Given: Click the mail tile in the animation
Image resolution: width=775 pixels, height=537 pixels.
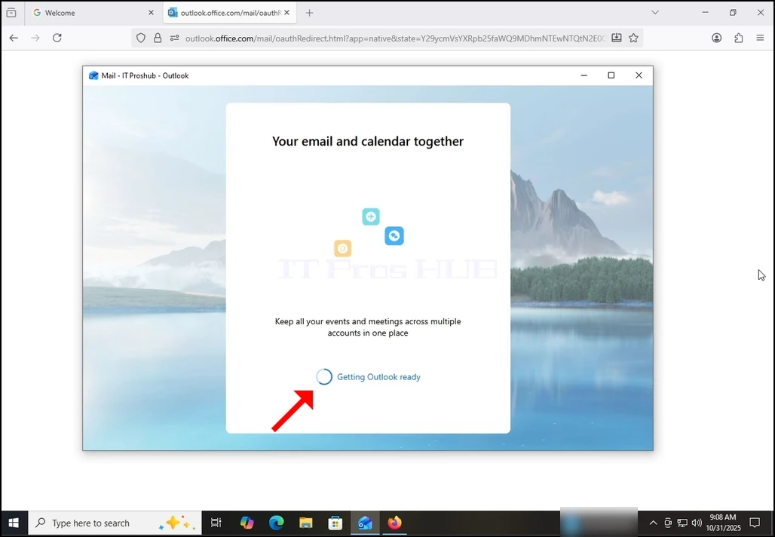Looking at the screenshot, I should pyautogui.click(x=394, y=236).
